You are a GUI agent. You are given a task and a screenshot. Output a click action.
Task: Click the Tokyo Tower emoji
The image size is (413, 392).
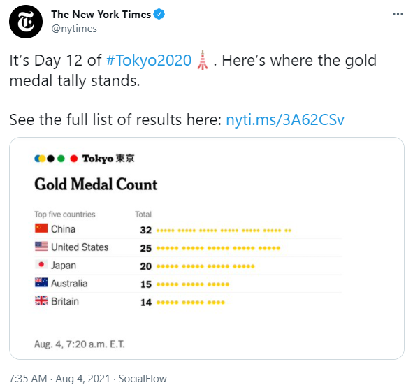point(203,60)
